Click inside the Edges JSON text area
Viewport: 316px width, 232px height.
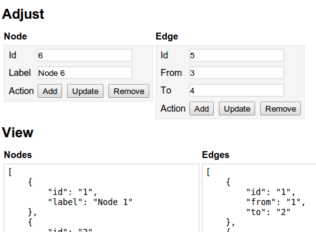259,198
